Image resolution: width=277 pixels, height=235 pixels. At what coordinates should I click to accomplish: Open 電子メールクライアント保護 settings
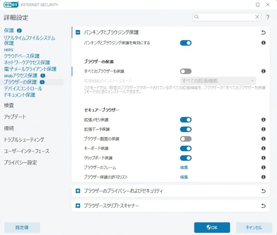point(30,69)
